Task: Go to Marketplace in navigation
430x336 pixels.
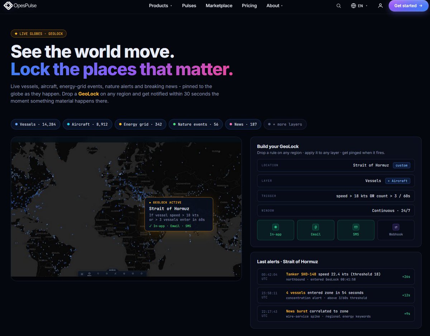Action: (x=219, y=6)
